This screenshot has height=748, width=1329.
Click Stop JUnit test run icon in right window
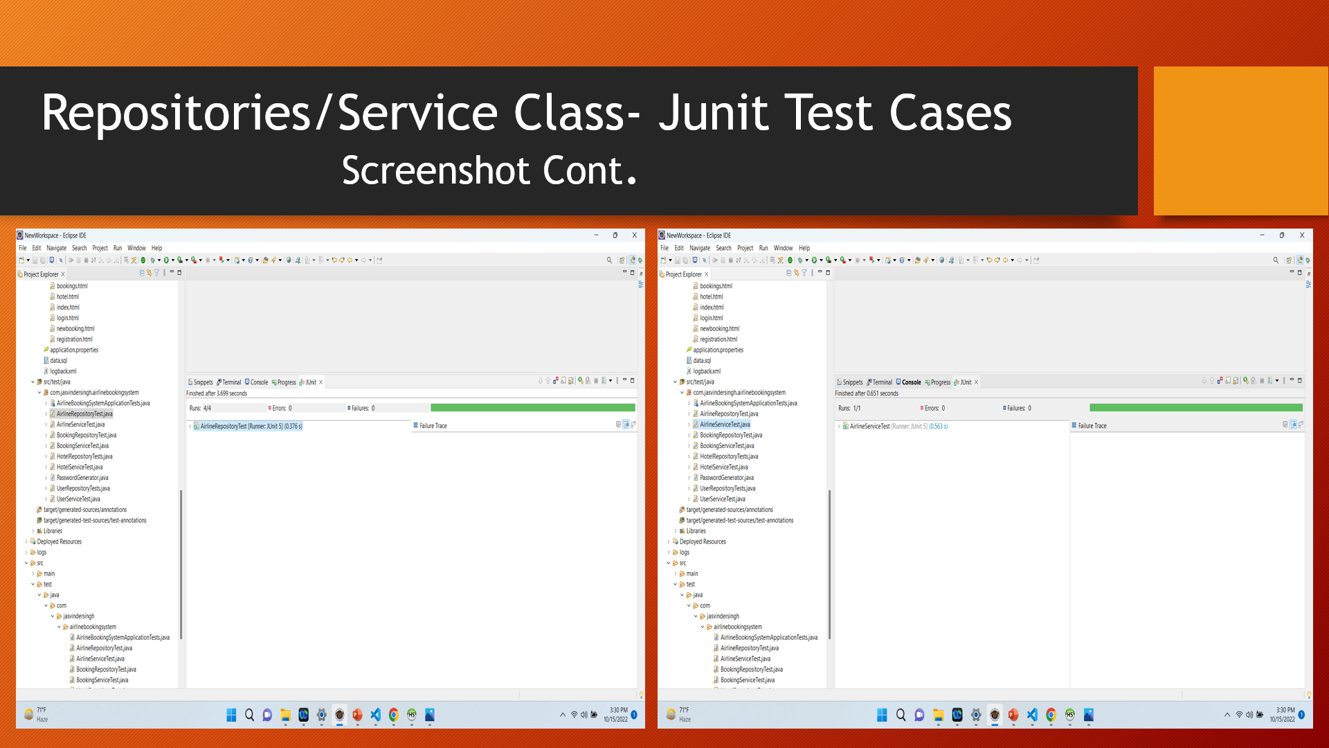[x=1262, y=381]
